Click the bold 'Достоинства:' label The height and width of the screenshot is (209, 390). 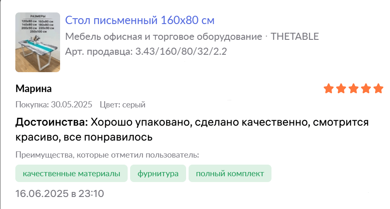tap(52, 122)
